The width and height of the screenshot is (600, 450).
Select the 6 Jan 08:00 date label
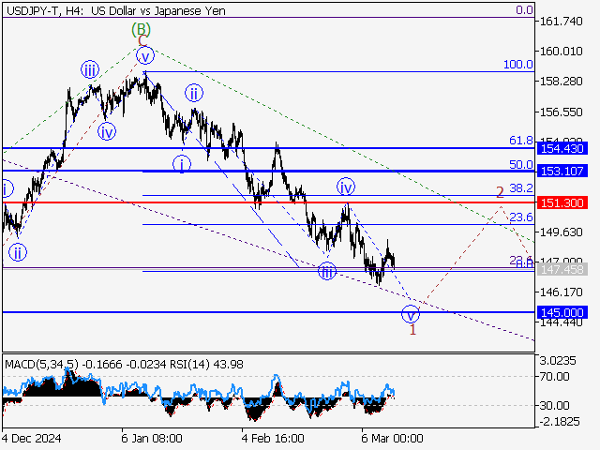pyautogui.click(x=152, y=438)
